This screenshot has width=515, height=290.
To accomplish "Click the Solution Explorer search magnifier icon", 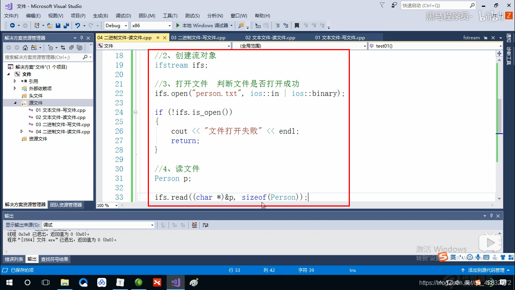I will pyautogui.click(x=85, y=57).
